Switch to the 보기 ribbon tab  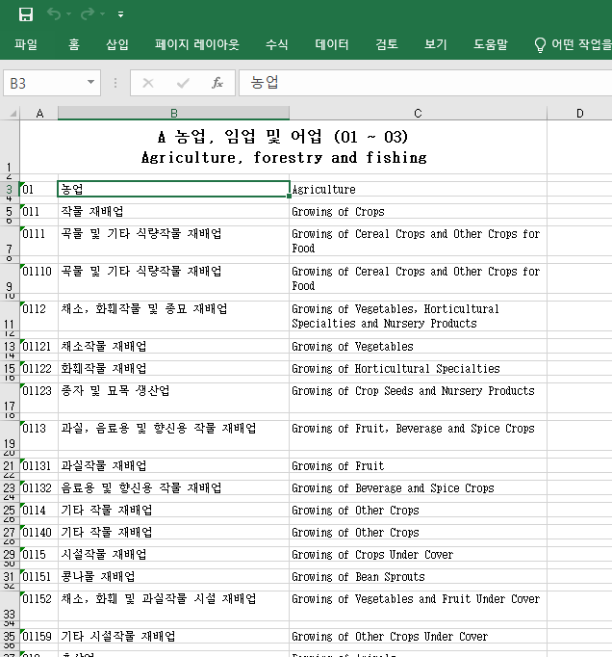pyautogui.click(x=436, y=44)
